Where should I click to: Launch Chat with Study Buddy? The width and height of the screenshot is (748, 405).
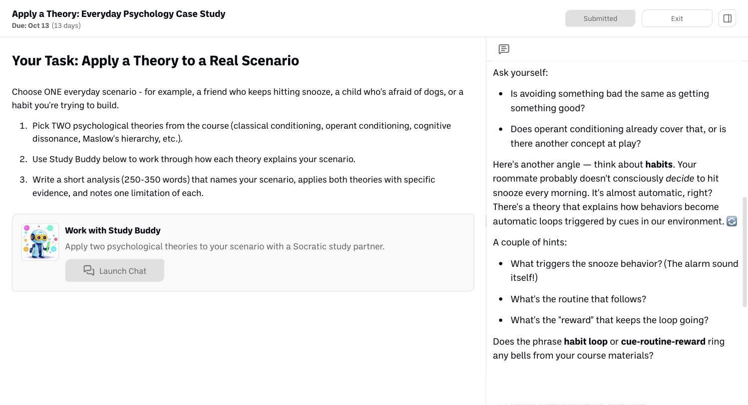click(114, 270)
